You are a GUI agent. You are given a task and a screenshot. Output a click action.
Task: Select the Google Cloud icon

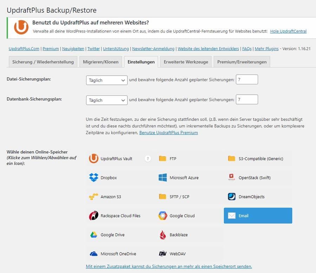click(x=163, y=215)
